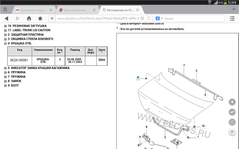Open a new tab with plus button

[234, 9]
